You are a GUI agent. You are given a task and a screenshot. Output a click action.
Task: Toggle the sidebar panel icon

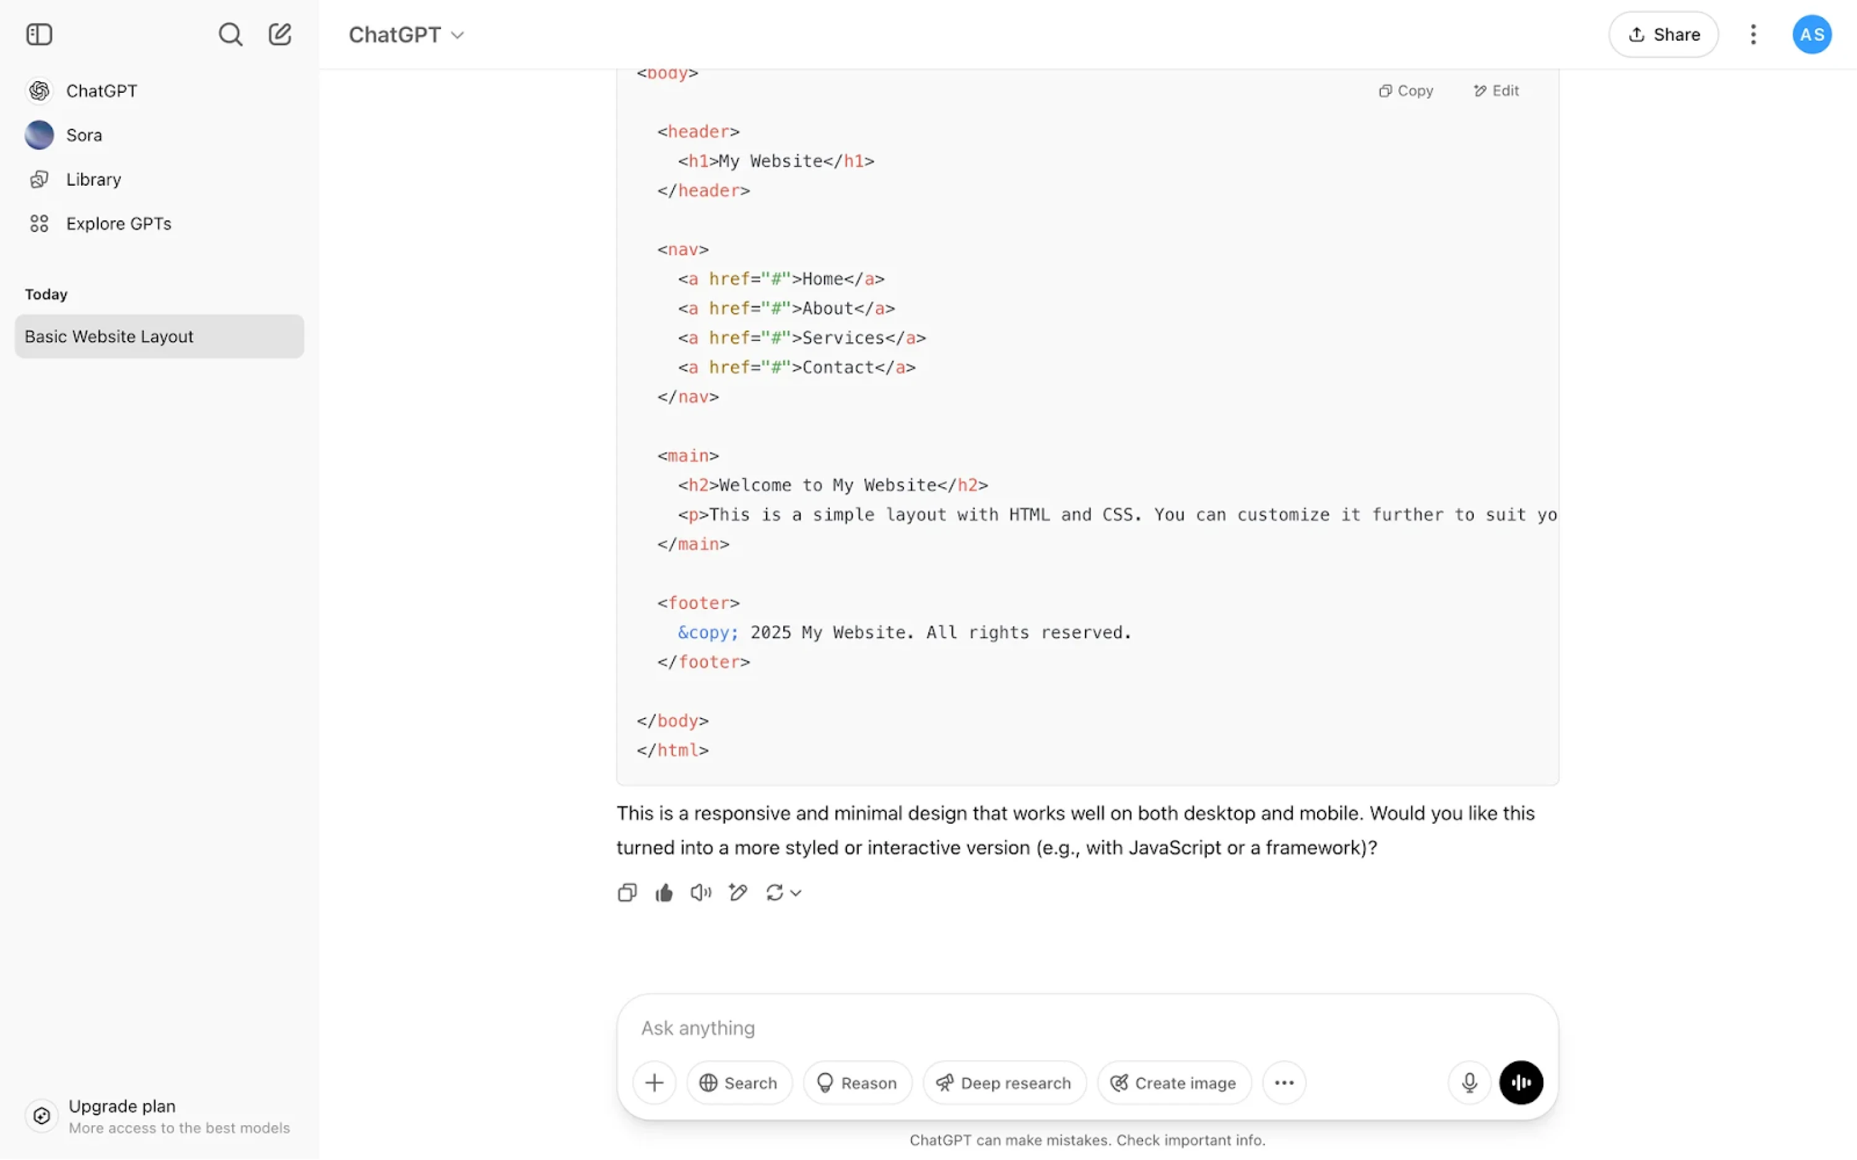pyautogui.click(x=39, y=35)
